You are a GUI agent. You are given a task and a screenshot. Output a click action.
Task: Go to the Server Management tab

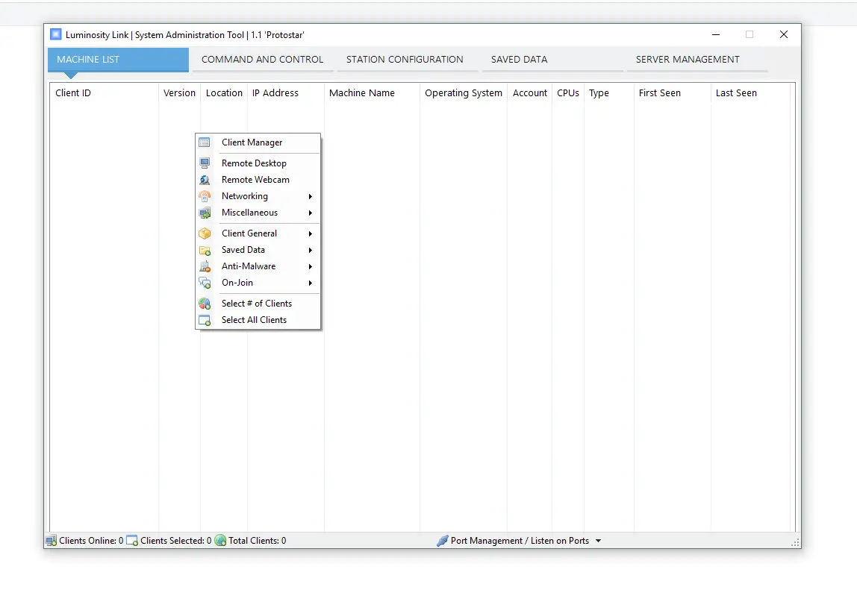coord(688,60)
